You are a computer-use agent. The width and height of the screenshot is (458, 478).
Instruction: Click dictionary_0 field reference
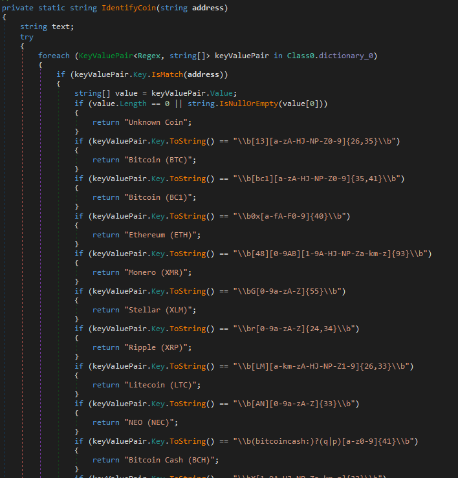click(346, 56)
